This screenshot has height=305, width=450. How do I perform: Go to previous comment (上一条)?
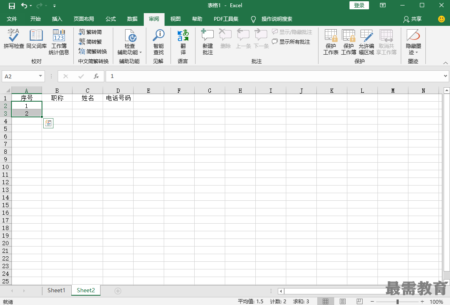pyautogui.click(x=243, y=39)
